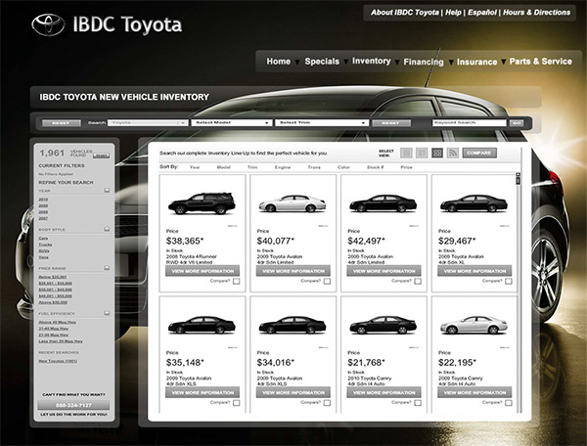This screenshot has height=446, width=587.
Task: Click the GO keyword search button
Action: (517, 123)
